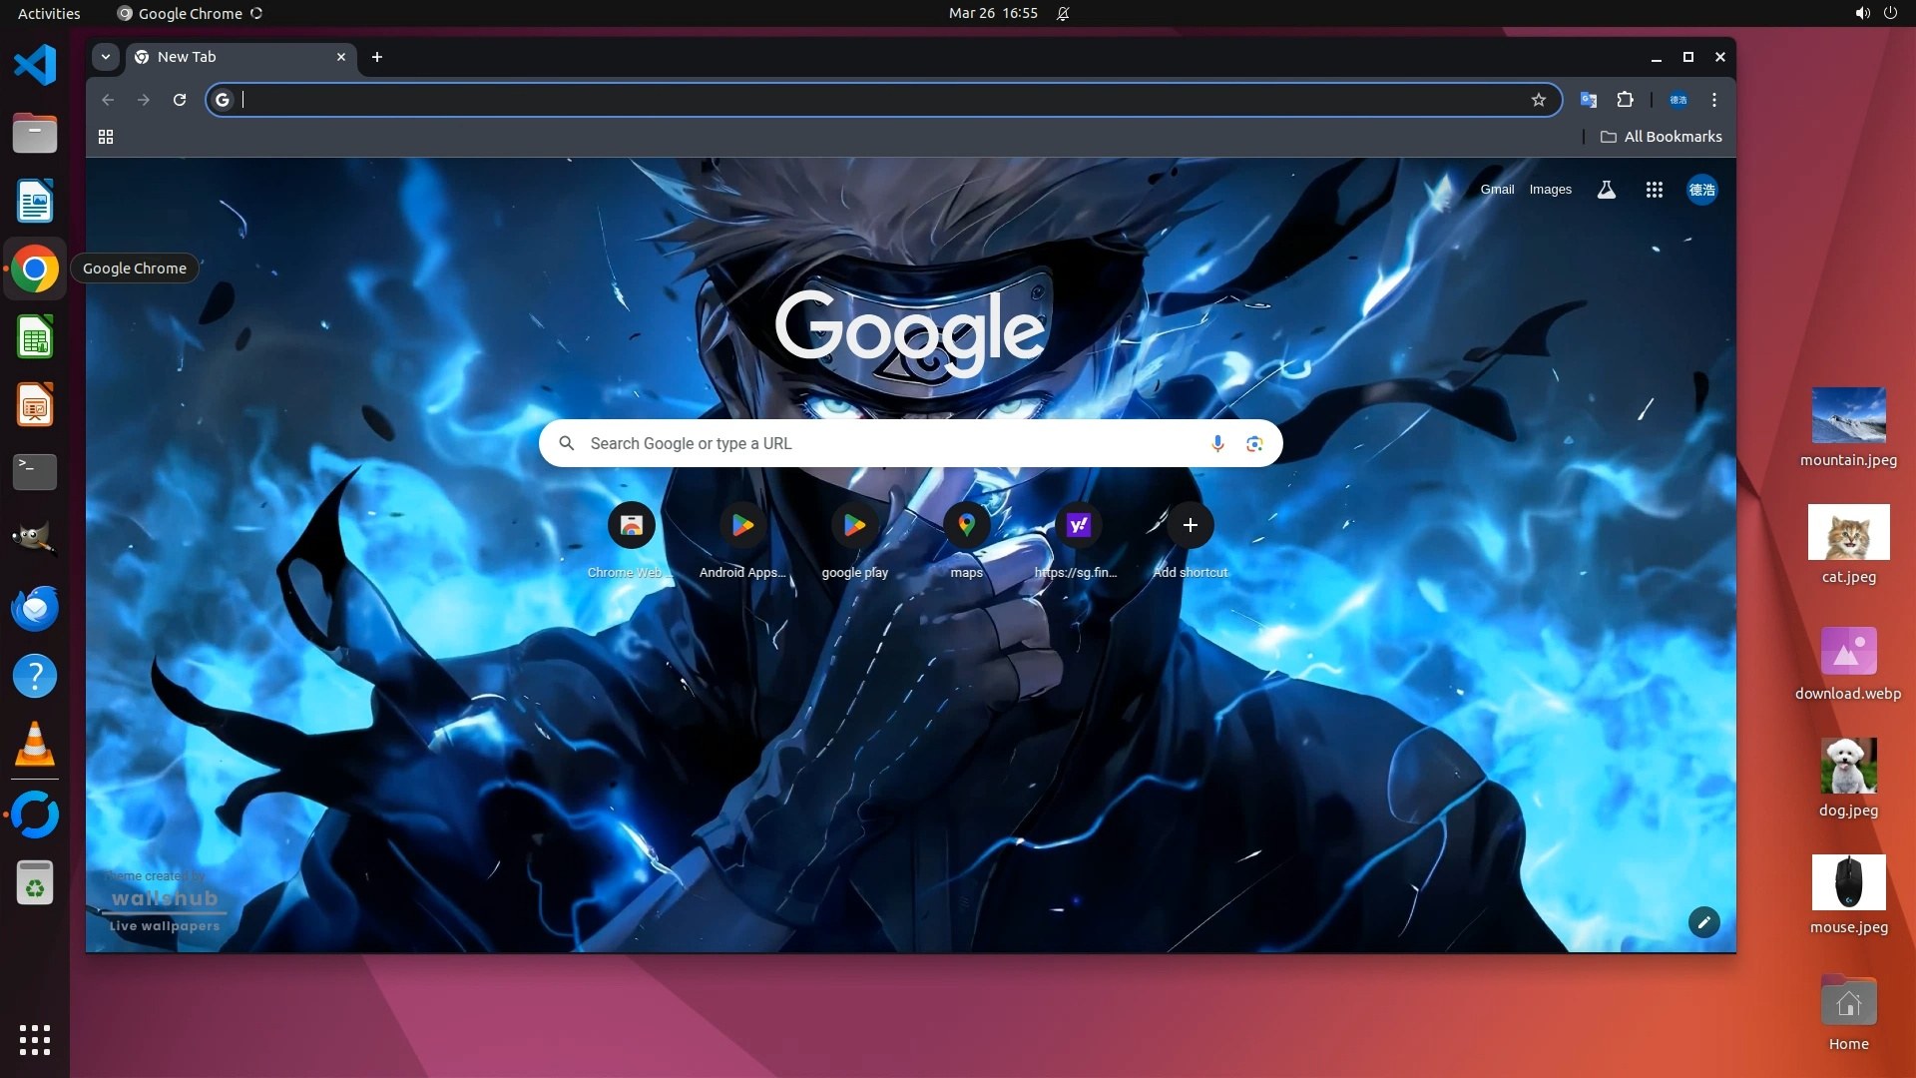Viewport: 1916px width, 1078px height.
Task: Expand All Bookmarks folder
Action: pyautogui.click(x=1661, y=137)
